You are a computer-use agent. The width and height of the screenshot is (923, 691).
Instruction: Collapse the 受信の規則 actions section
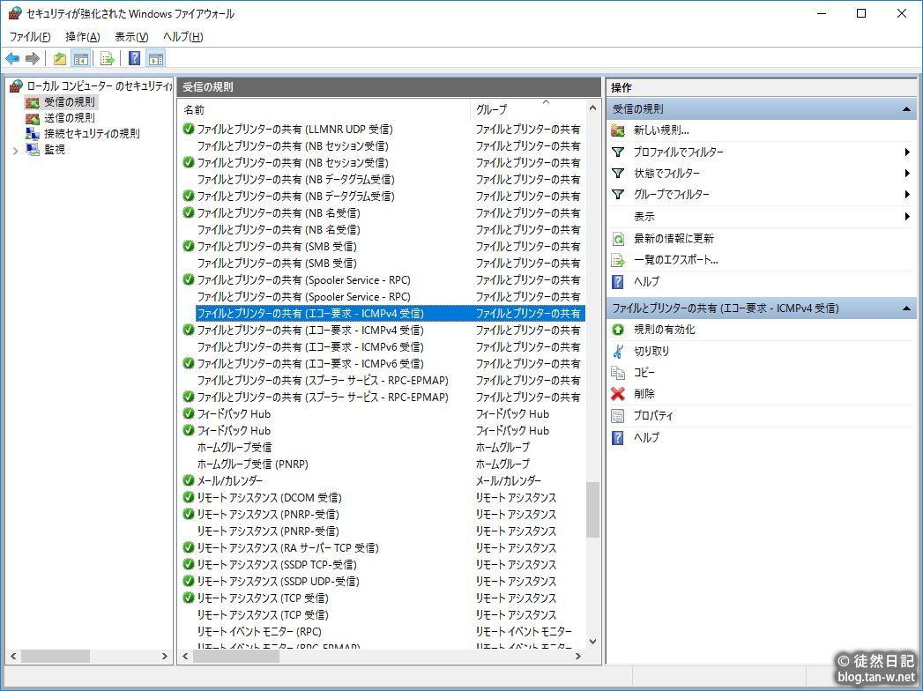[x=905, y=109]
